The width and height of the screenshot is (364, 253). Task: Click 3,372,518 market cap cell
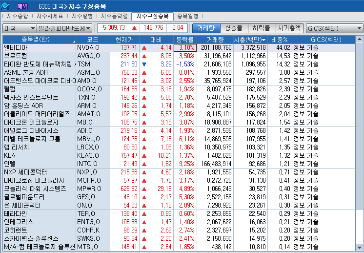tap(250, 48)
